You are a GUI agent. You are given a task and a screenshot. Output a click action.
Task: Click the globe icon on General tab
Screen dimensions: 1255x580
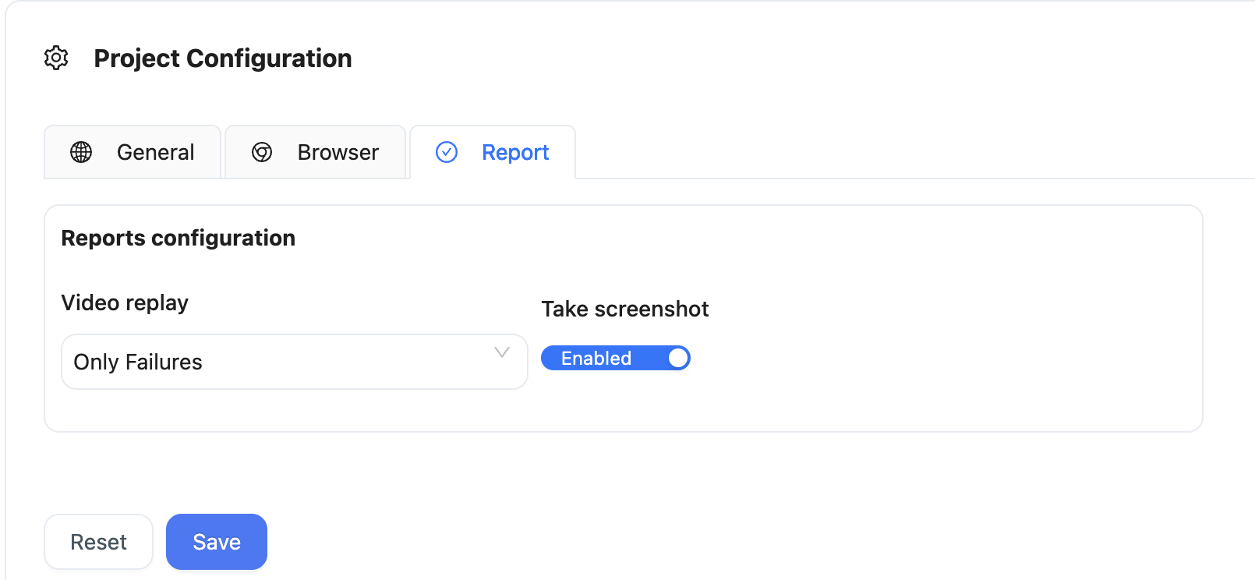click(81, 152)
